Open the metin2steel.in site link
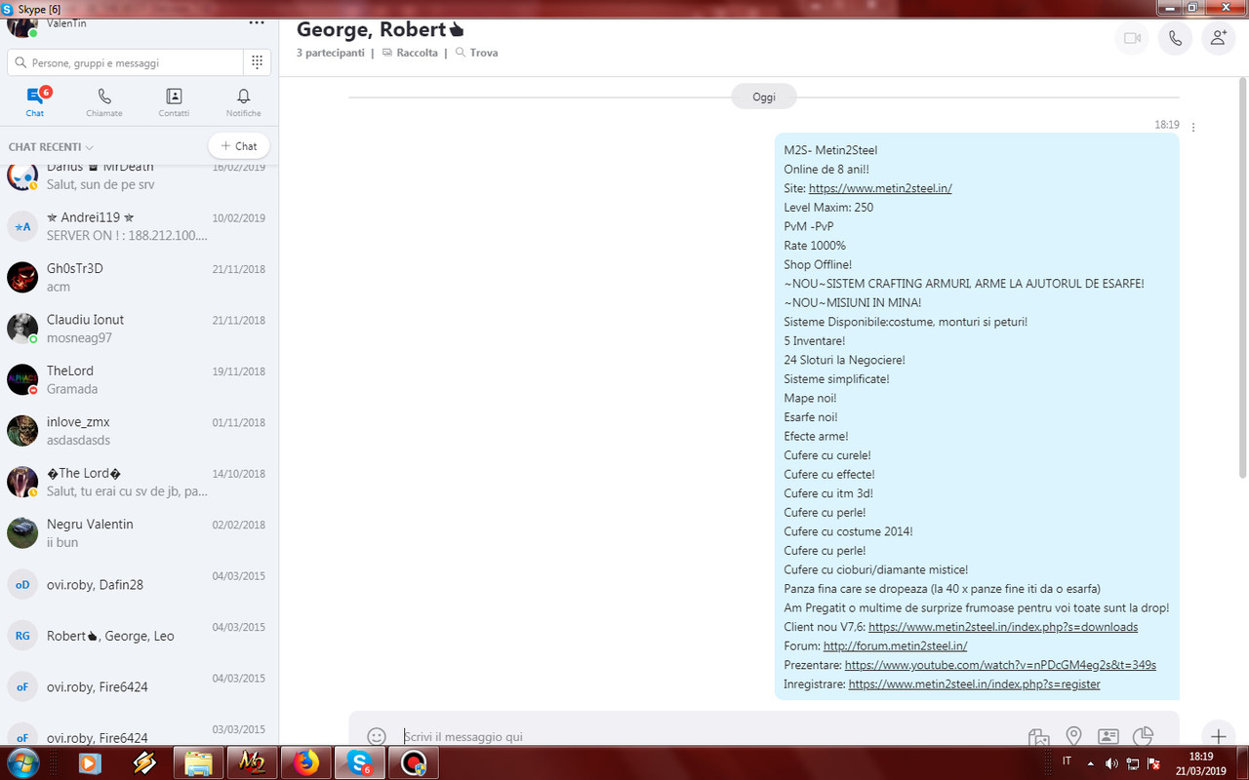This screenshot has height=780, width=1249. pos(880,188)
